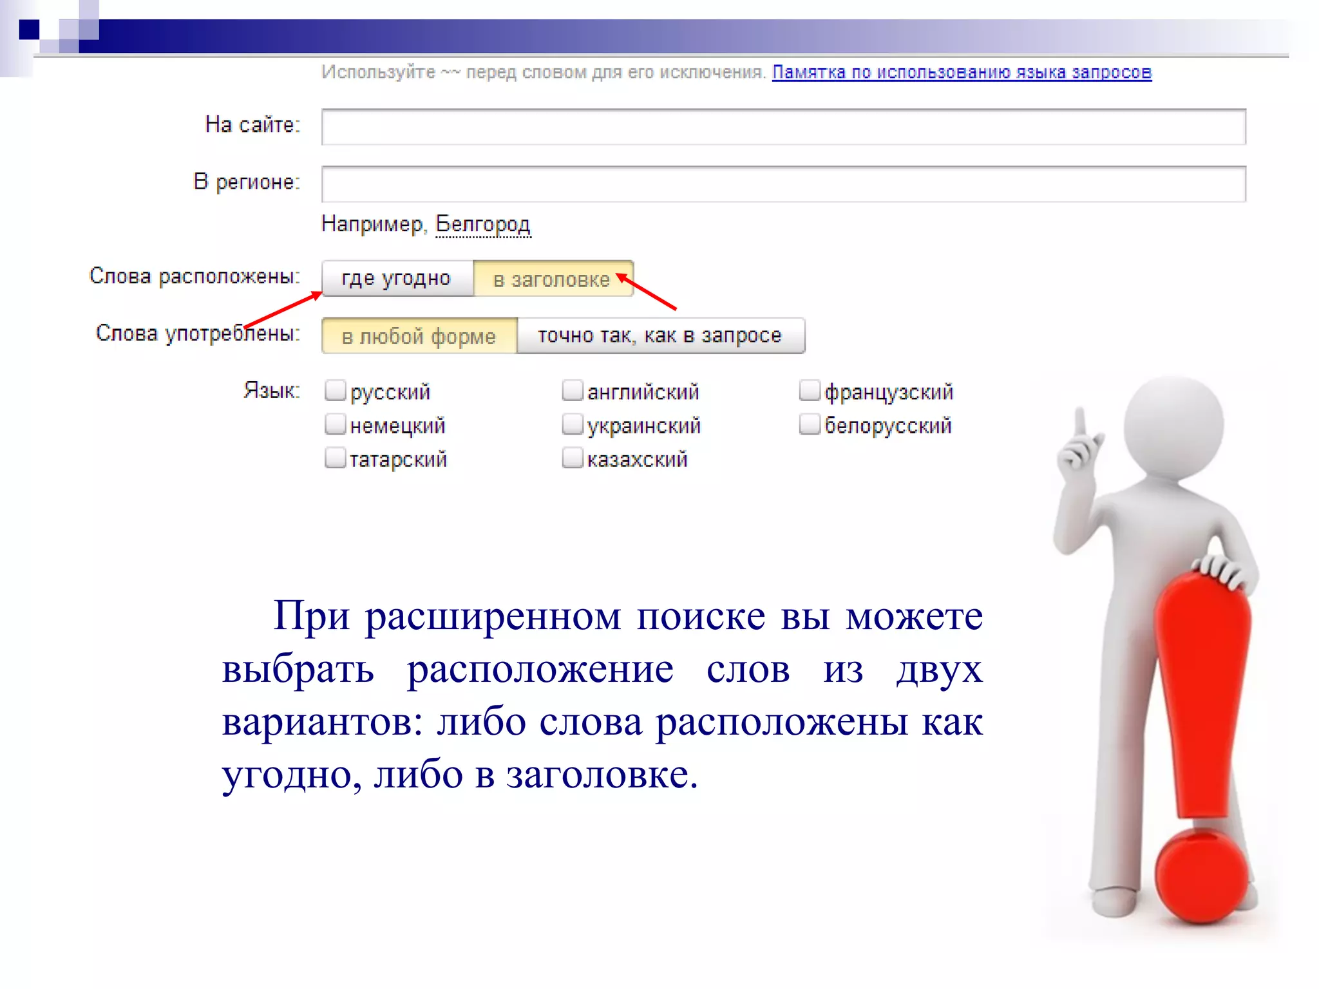Screen dimensions: 1319x989
Task: Open the query language memo link
Action: pos(962,72)
